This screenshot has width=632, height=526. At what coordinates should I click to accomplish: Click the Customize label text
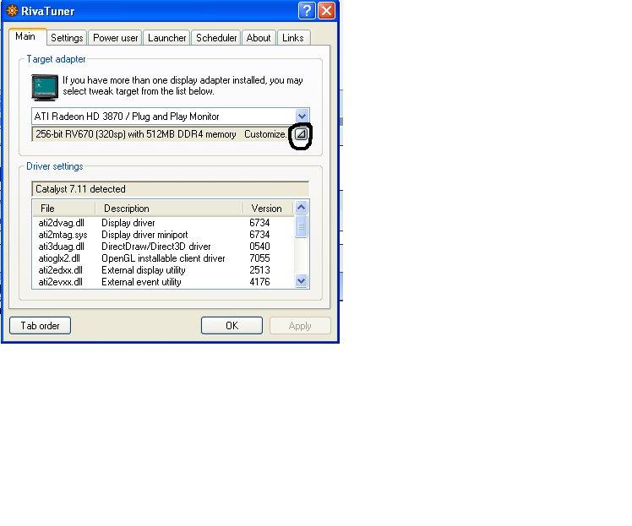tap(265, 134)
